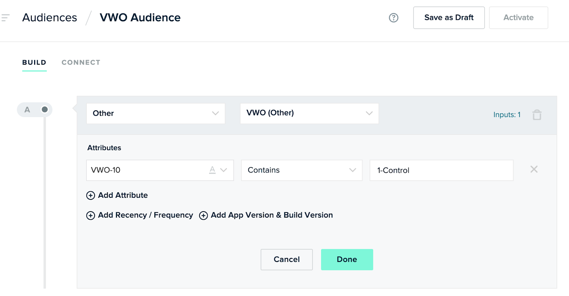
Task: Go to the Audiences breadcrumb
Action: (49, 18)
